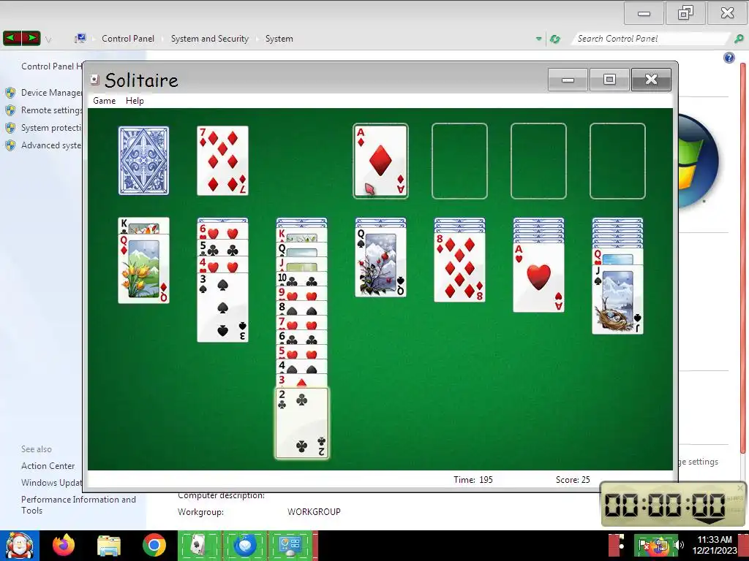749x561 pixels.
Task: Open Windows Update link
Action: [x=52, y=483]
